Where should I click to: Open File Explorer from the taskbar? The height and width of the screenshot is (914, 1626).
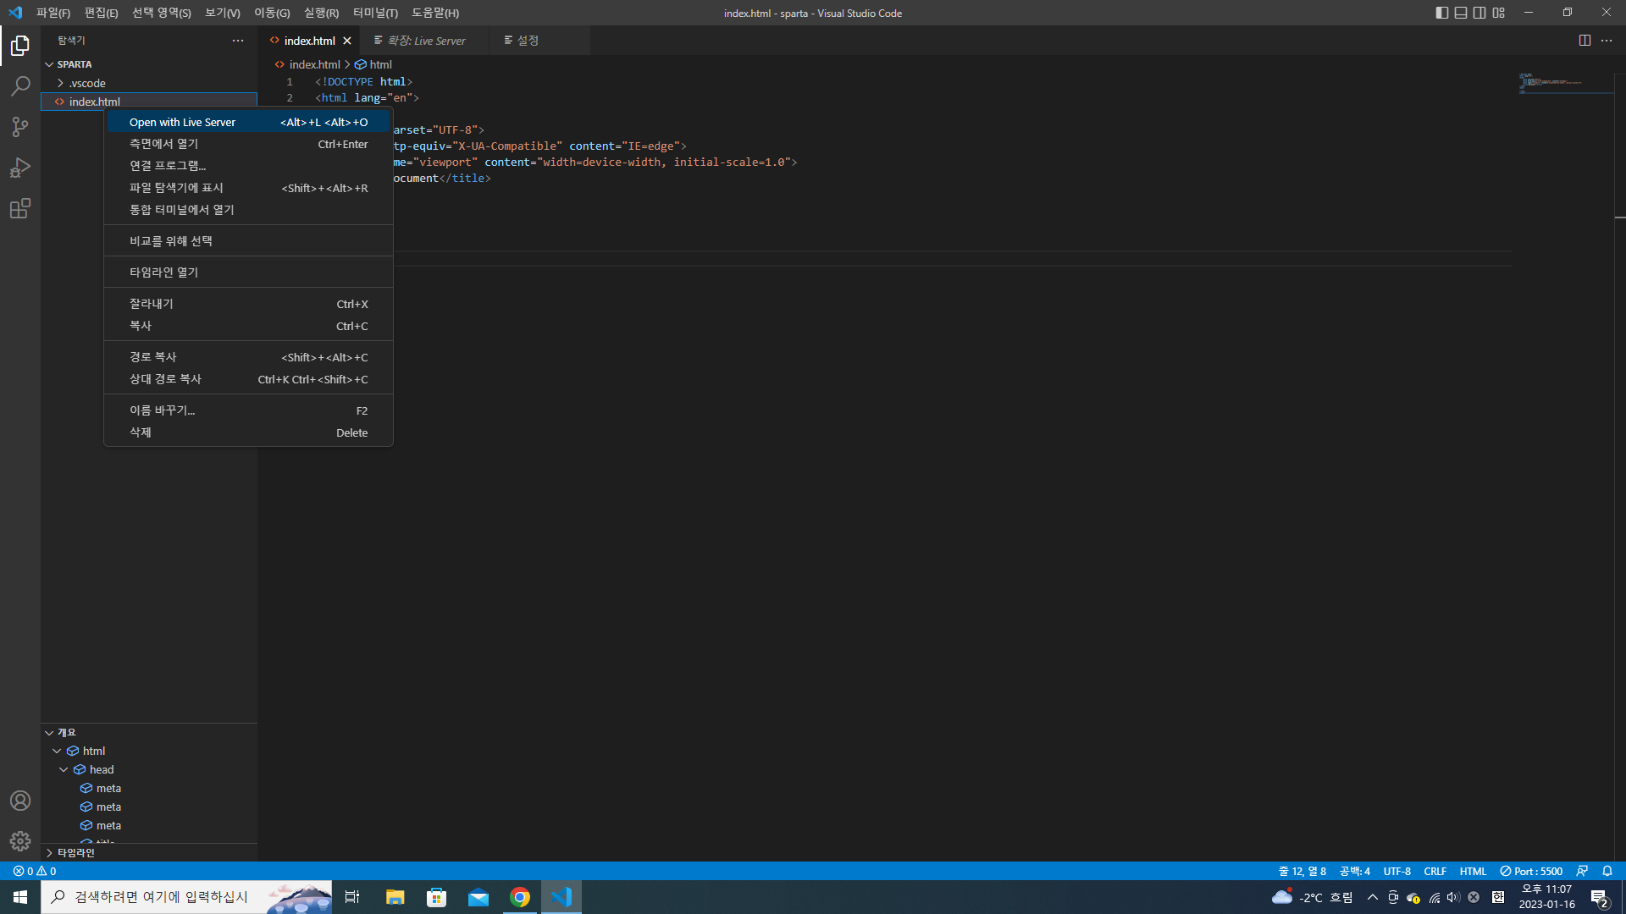pos(395,897)
